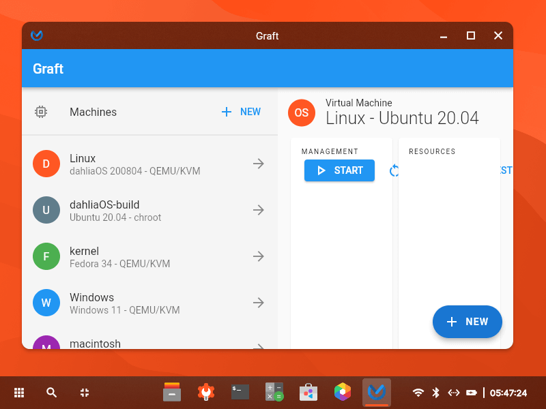
Task: Click the Bluetooth icon in the system tray
Action: click(435, 393)
